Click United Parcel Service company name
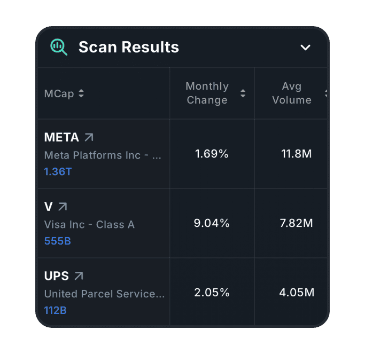 pyautogui.click(x=104, y=294)
